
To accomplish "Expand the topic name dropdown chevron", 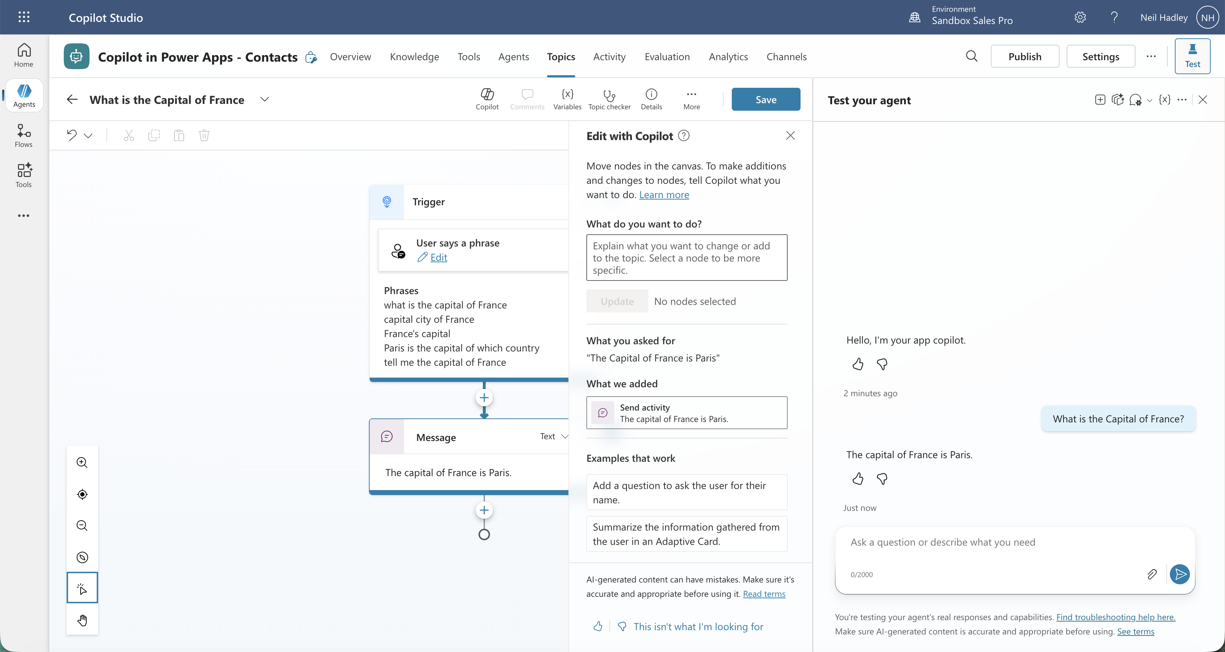I will click(x=265, y=99).
